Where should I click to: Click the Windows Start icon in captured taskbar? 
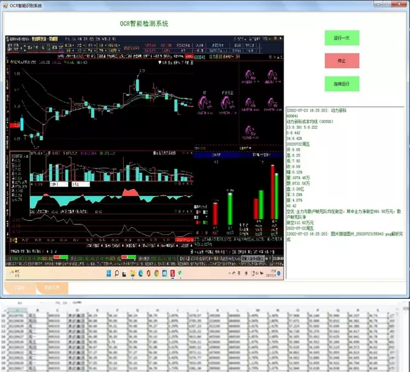(x=109, y=273)
